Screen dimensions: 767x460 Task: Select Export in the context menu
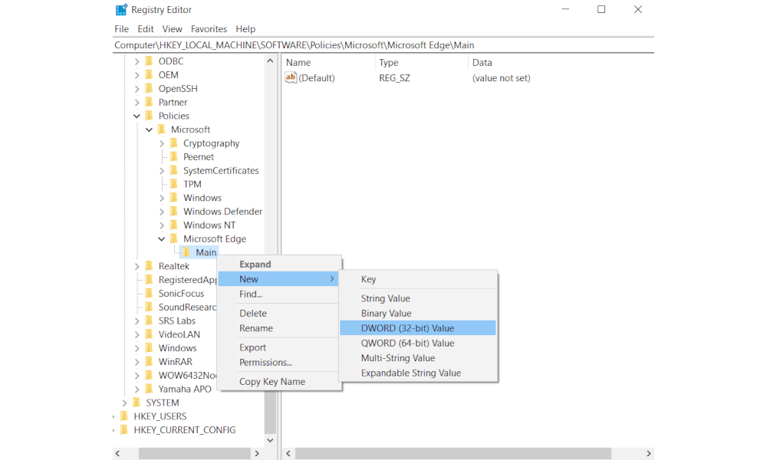(x=279, y=347)
